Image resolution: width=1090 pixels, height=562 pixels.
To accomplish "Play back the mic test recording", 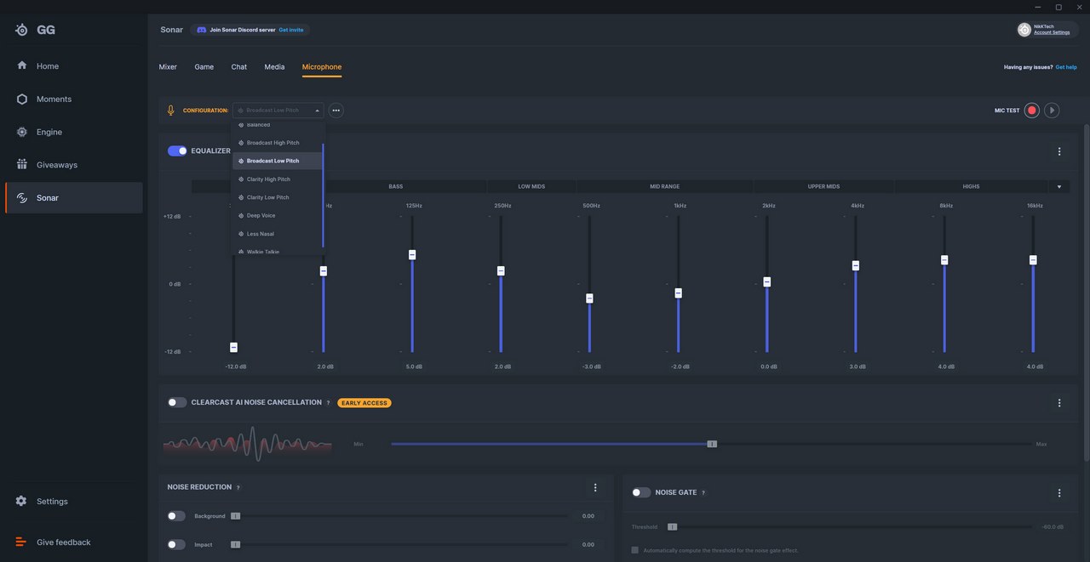I will (x=1052, y=111).
